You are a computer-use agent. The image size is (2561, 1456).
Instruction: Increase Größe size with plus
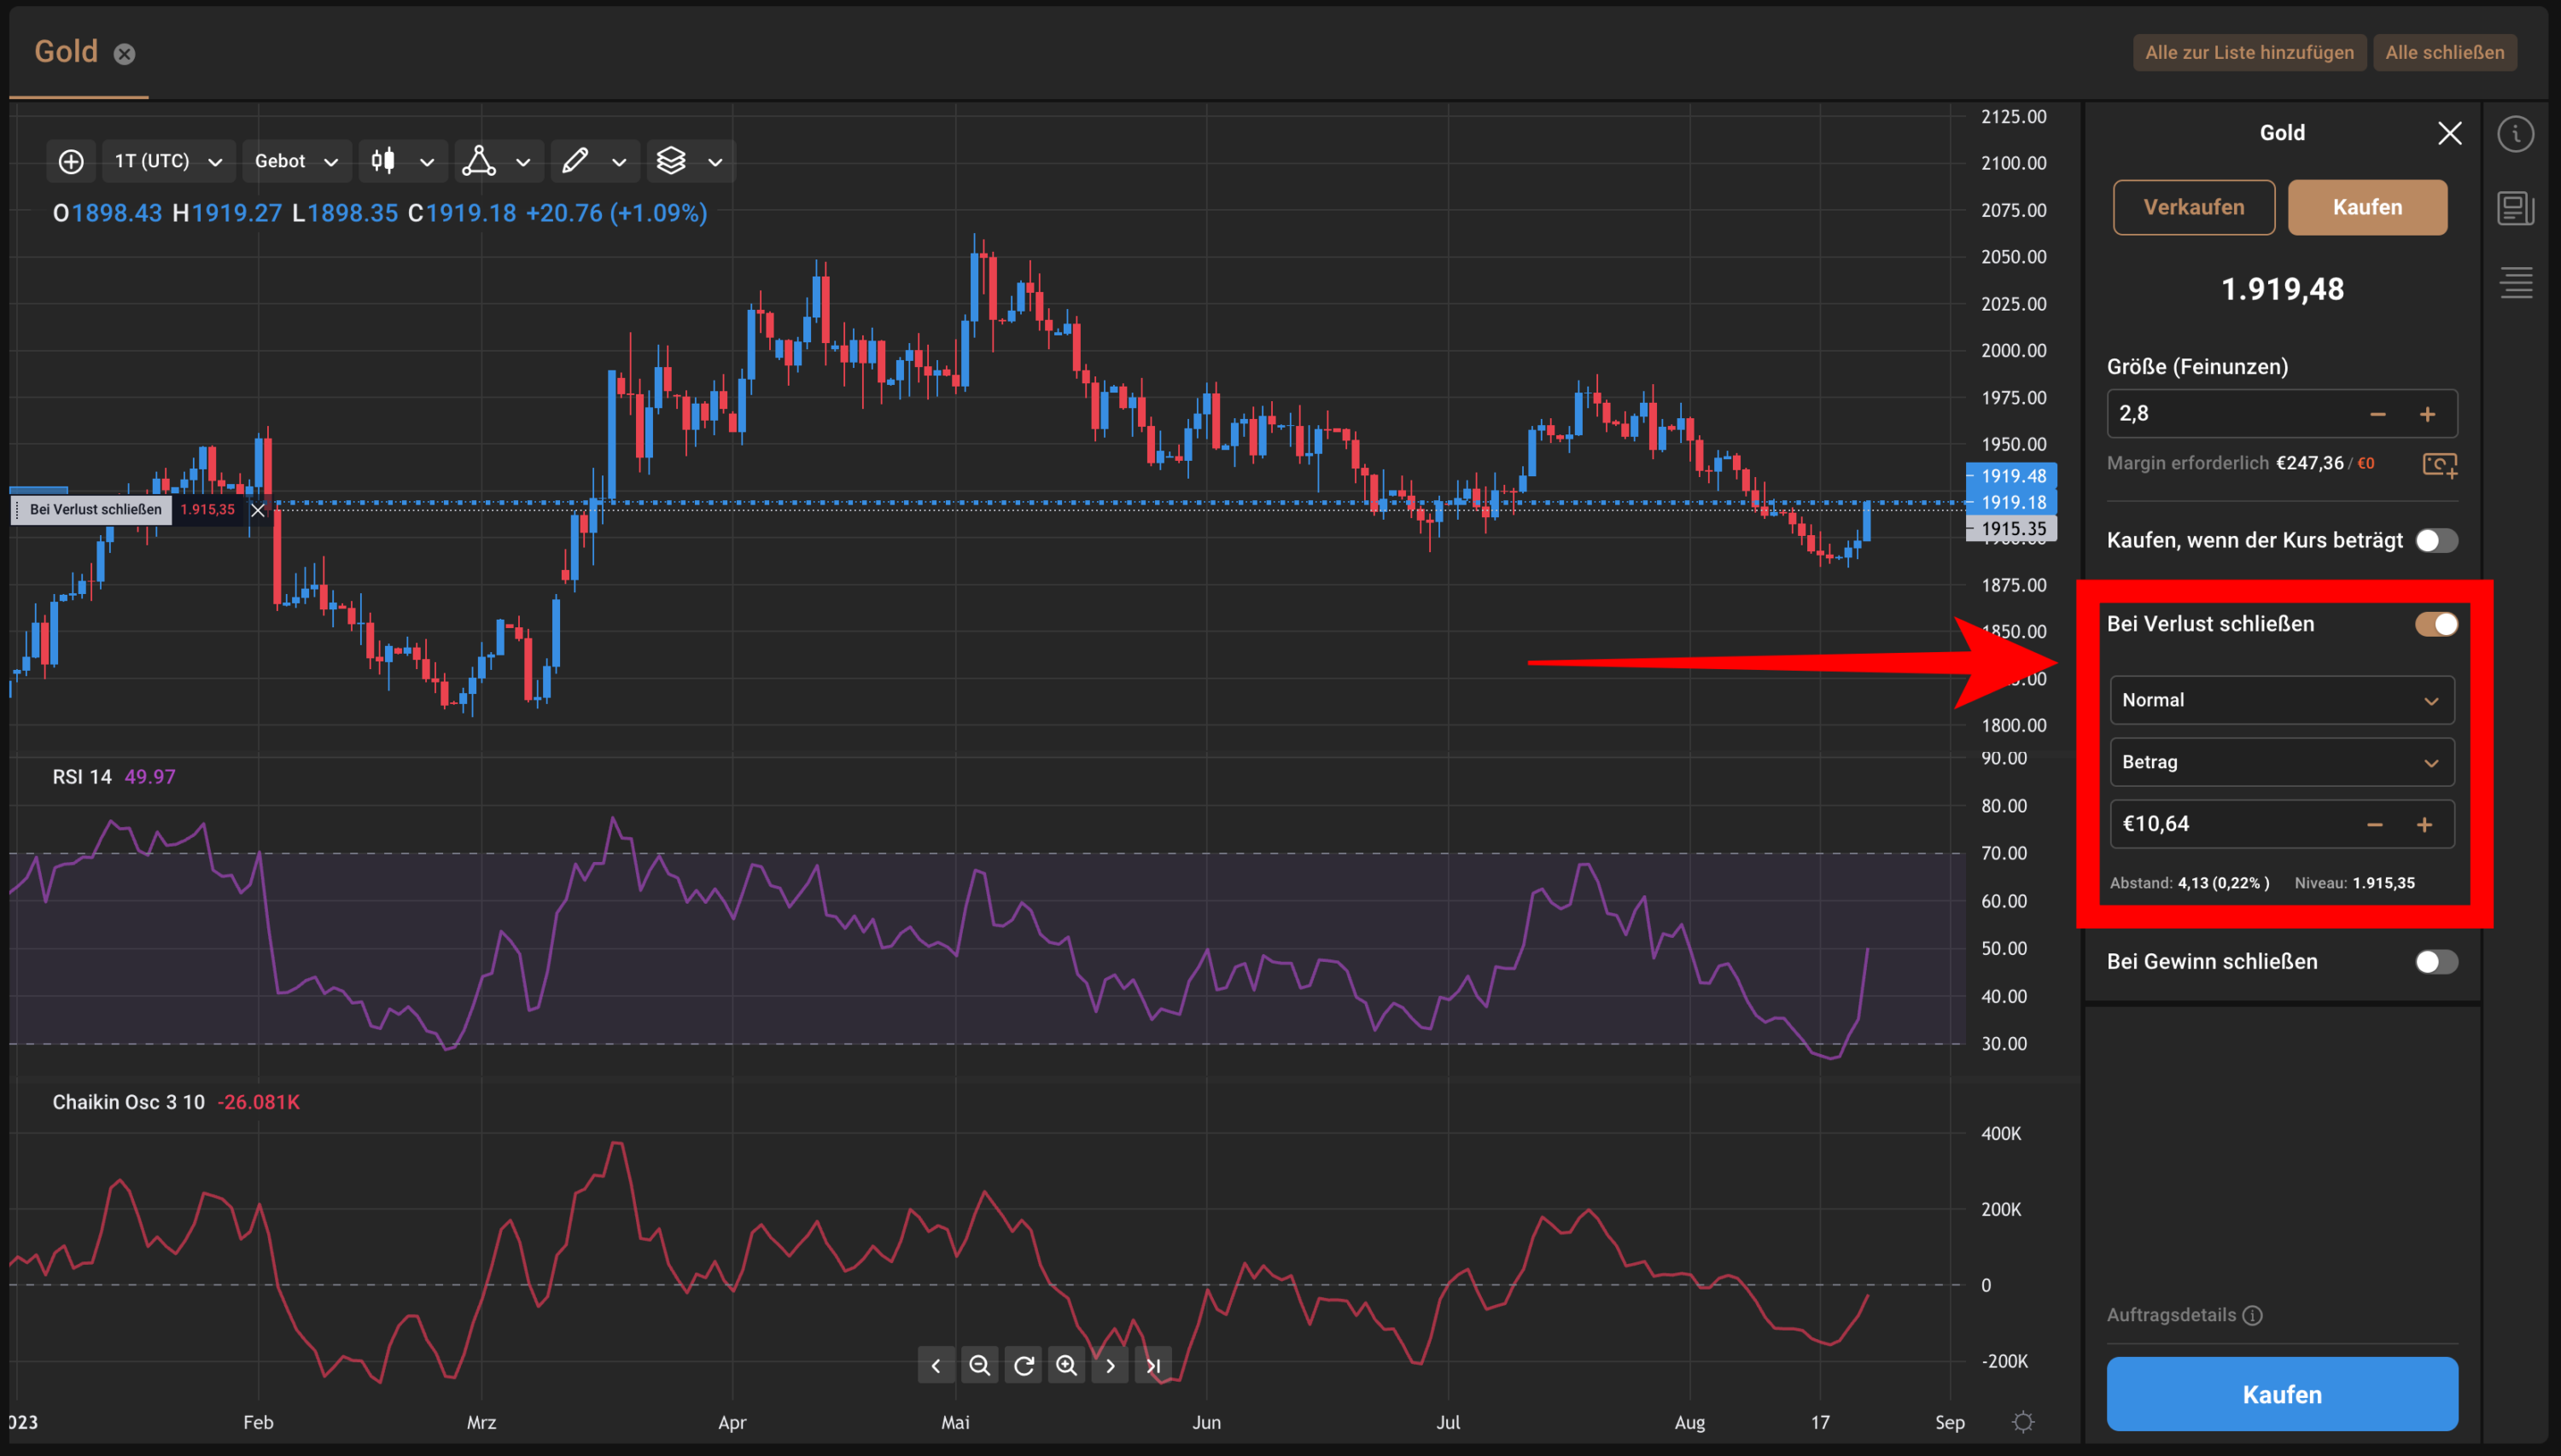click(2427, 414)
